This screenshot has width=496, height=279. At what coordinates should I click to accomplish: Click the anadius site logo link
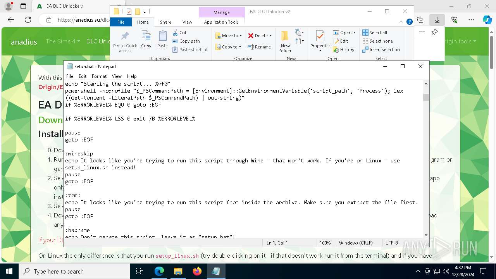pos(24,41)
